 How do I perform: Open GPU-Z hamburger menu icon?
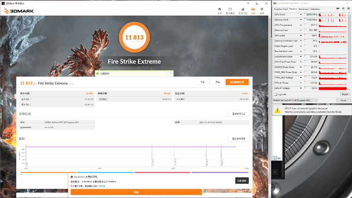click(x=348, y=8)
